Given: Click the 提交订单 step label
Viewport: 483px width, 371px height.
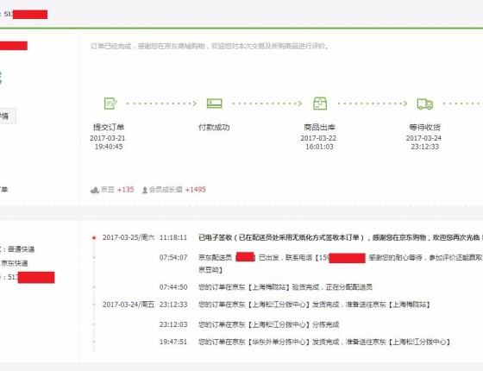Looking at the screenshot, I should (109, 128).
